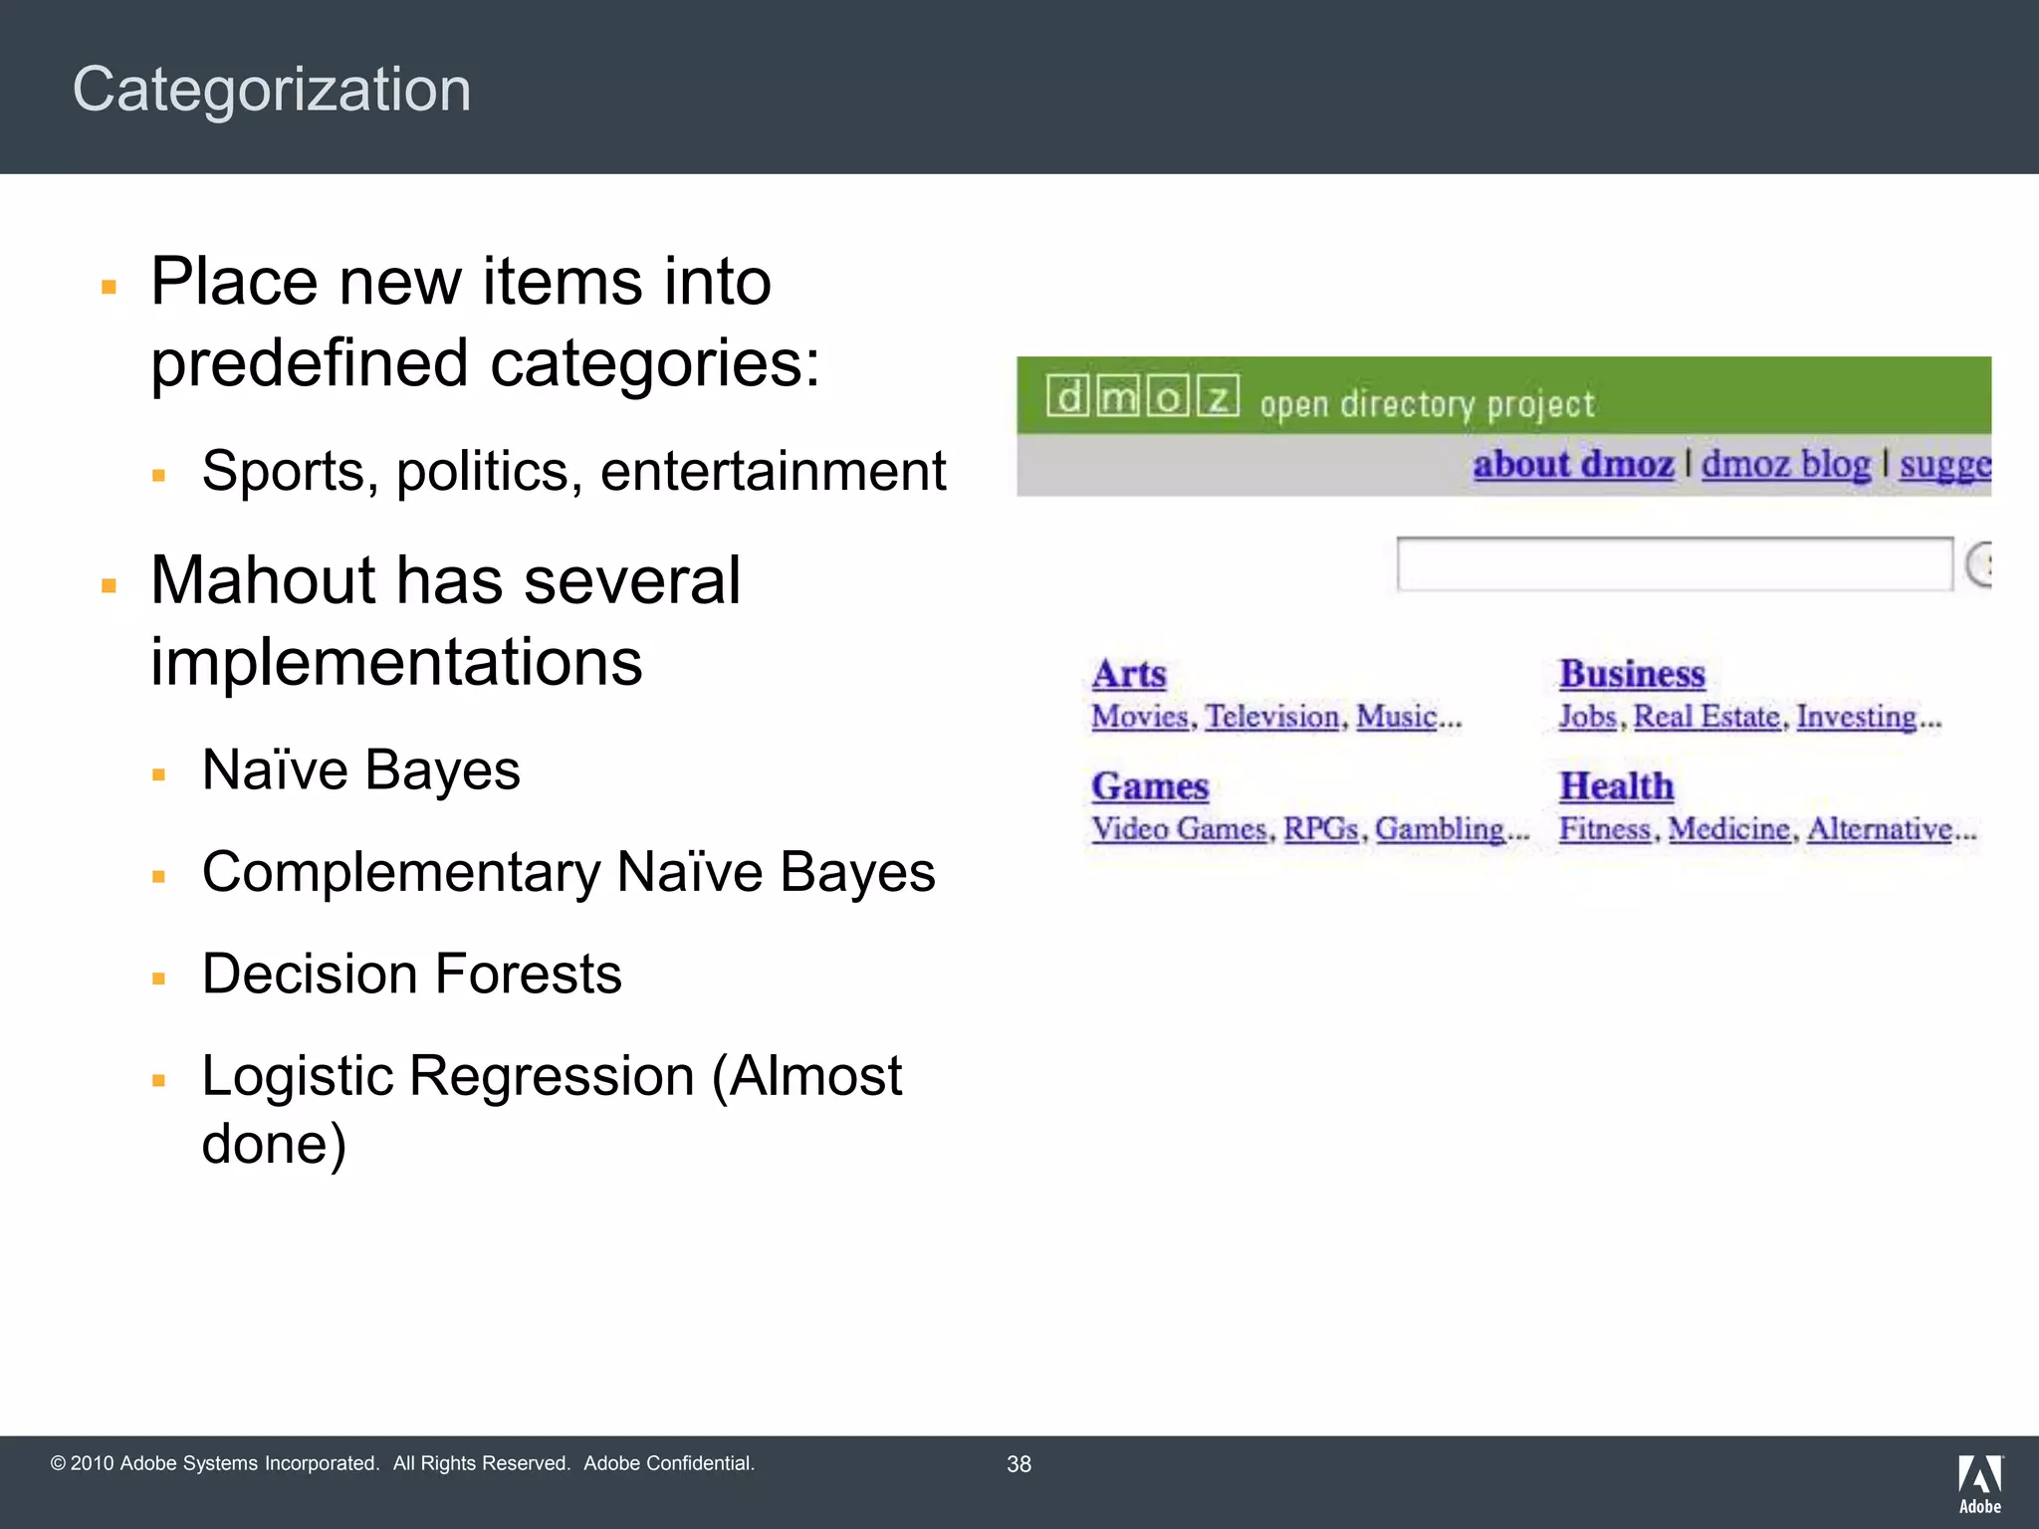Click the Television subcategory link
Image resolution: width=2039 pixels, height=1529 pixels.
tap(1272, 717)
